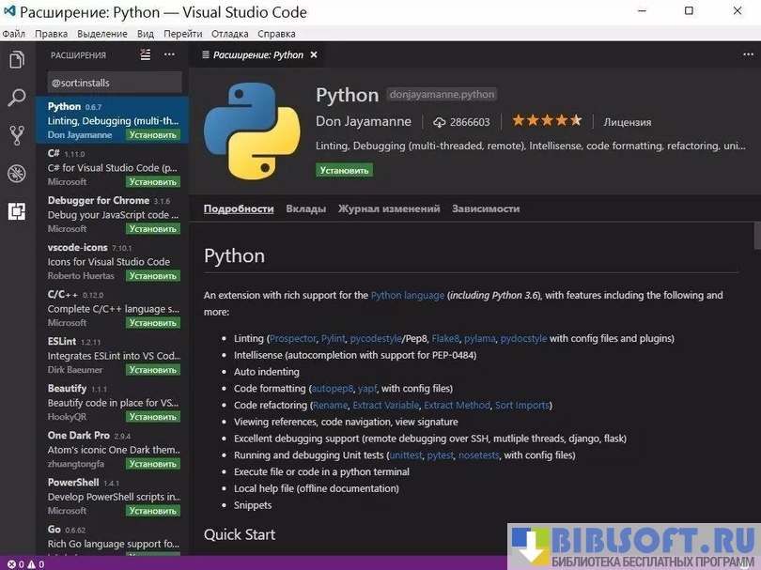Open the Source Control view icon
Viewport: 761px width, 570px height.
point(16,135)
